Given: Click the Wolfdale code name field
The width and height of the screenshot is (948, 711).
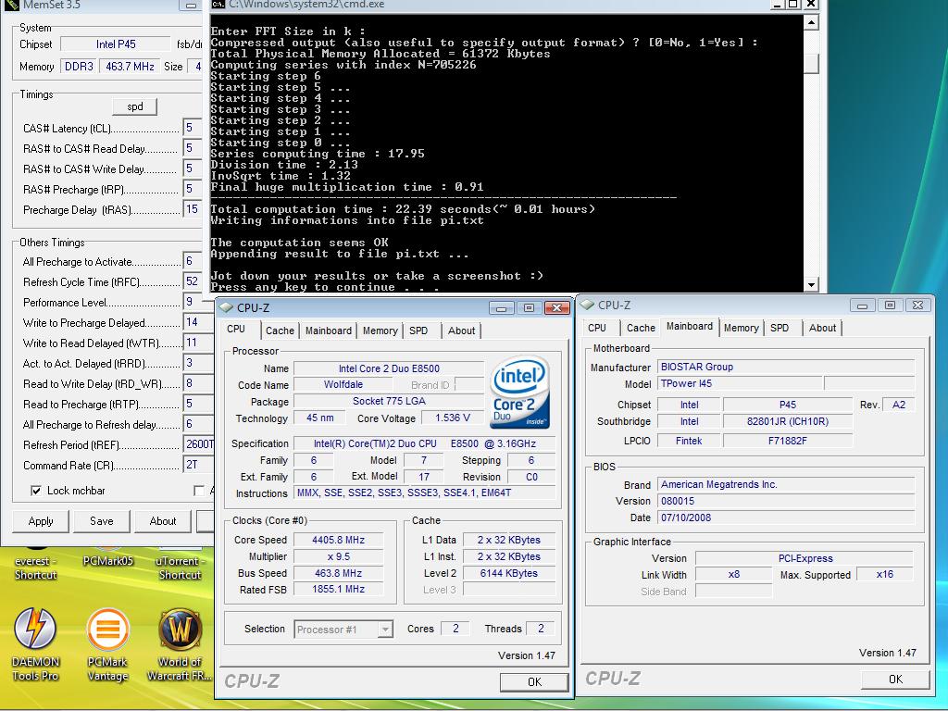Looking at the screenshot, I should (343, 384).
